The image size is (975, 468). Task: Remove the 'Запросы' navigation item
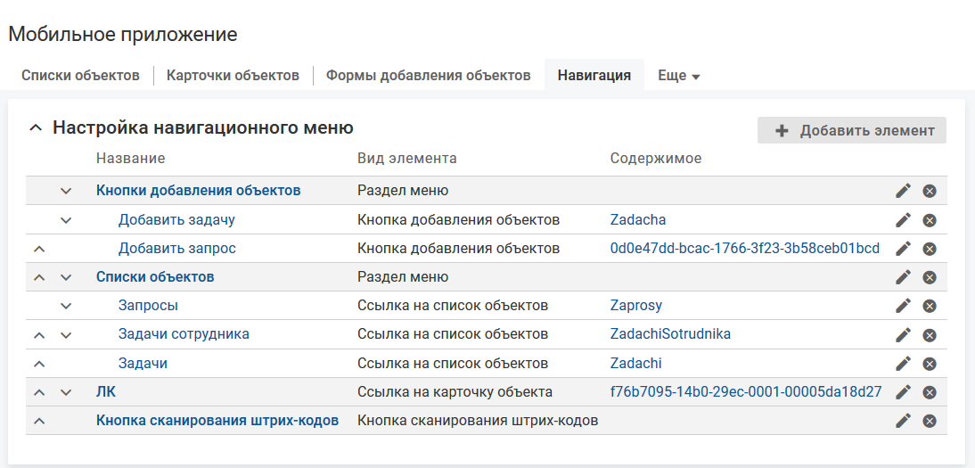(x=929, y=306)
